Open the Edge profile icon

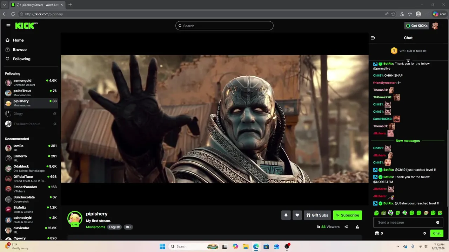click(x=418, y=14)
